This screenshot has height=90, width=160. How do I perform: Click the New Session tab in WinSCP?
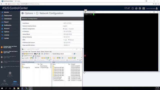[x=36, y=56]
